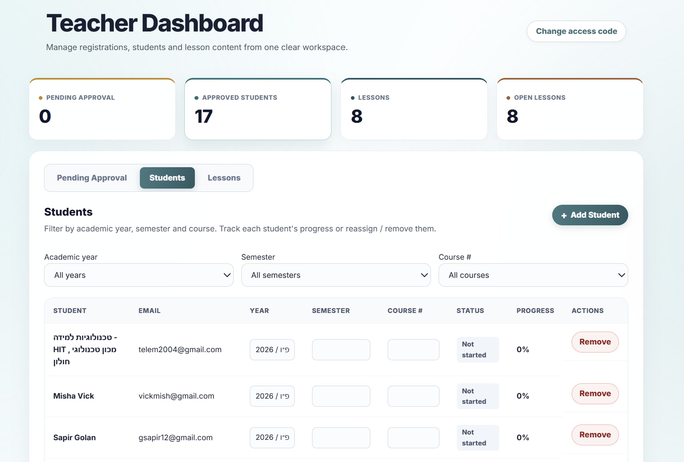
Task: Click the Change access code button
Action: [576, 31]
